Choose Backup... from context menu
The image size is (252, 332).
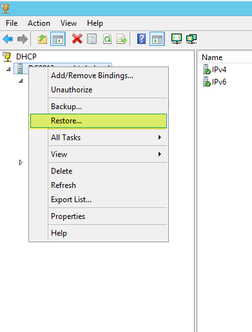[99, 107]
